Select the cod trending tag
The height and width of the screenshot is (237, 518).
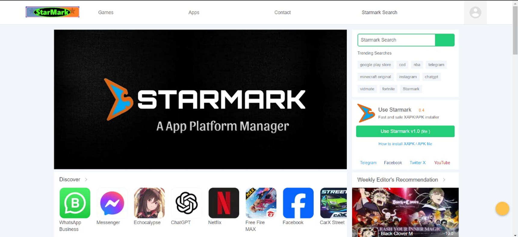[x=402, y=65]
